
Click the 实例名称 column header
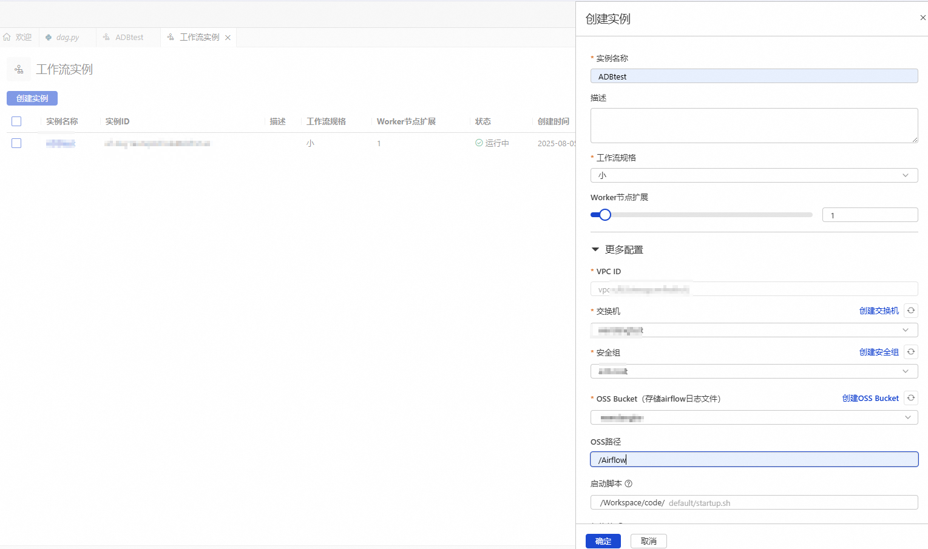[x=62, y=121]
